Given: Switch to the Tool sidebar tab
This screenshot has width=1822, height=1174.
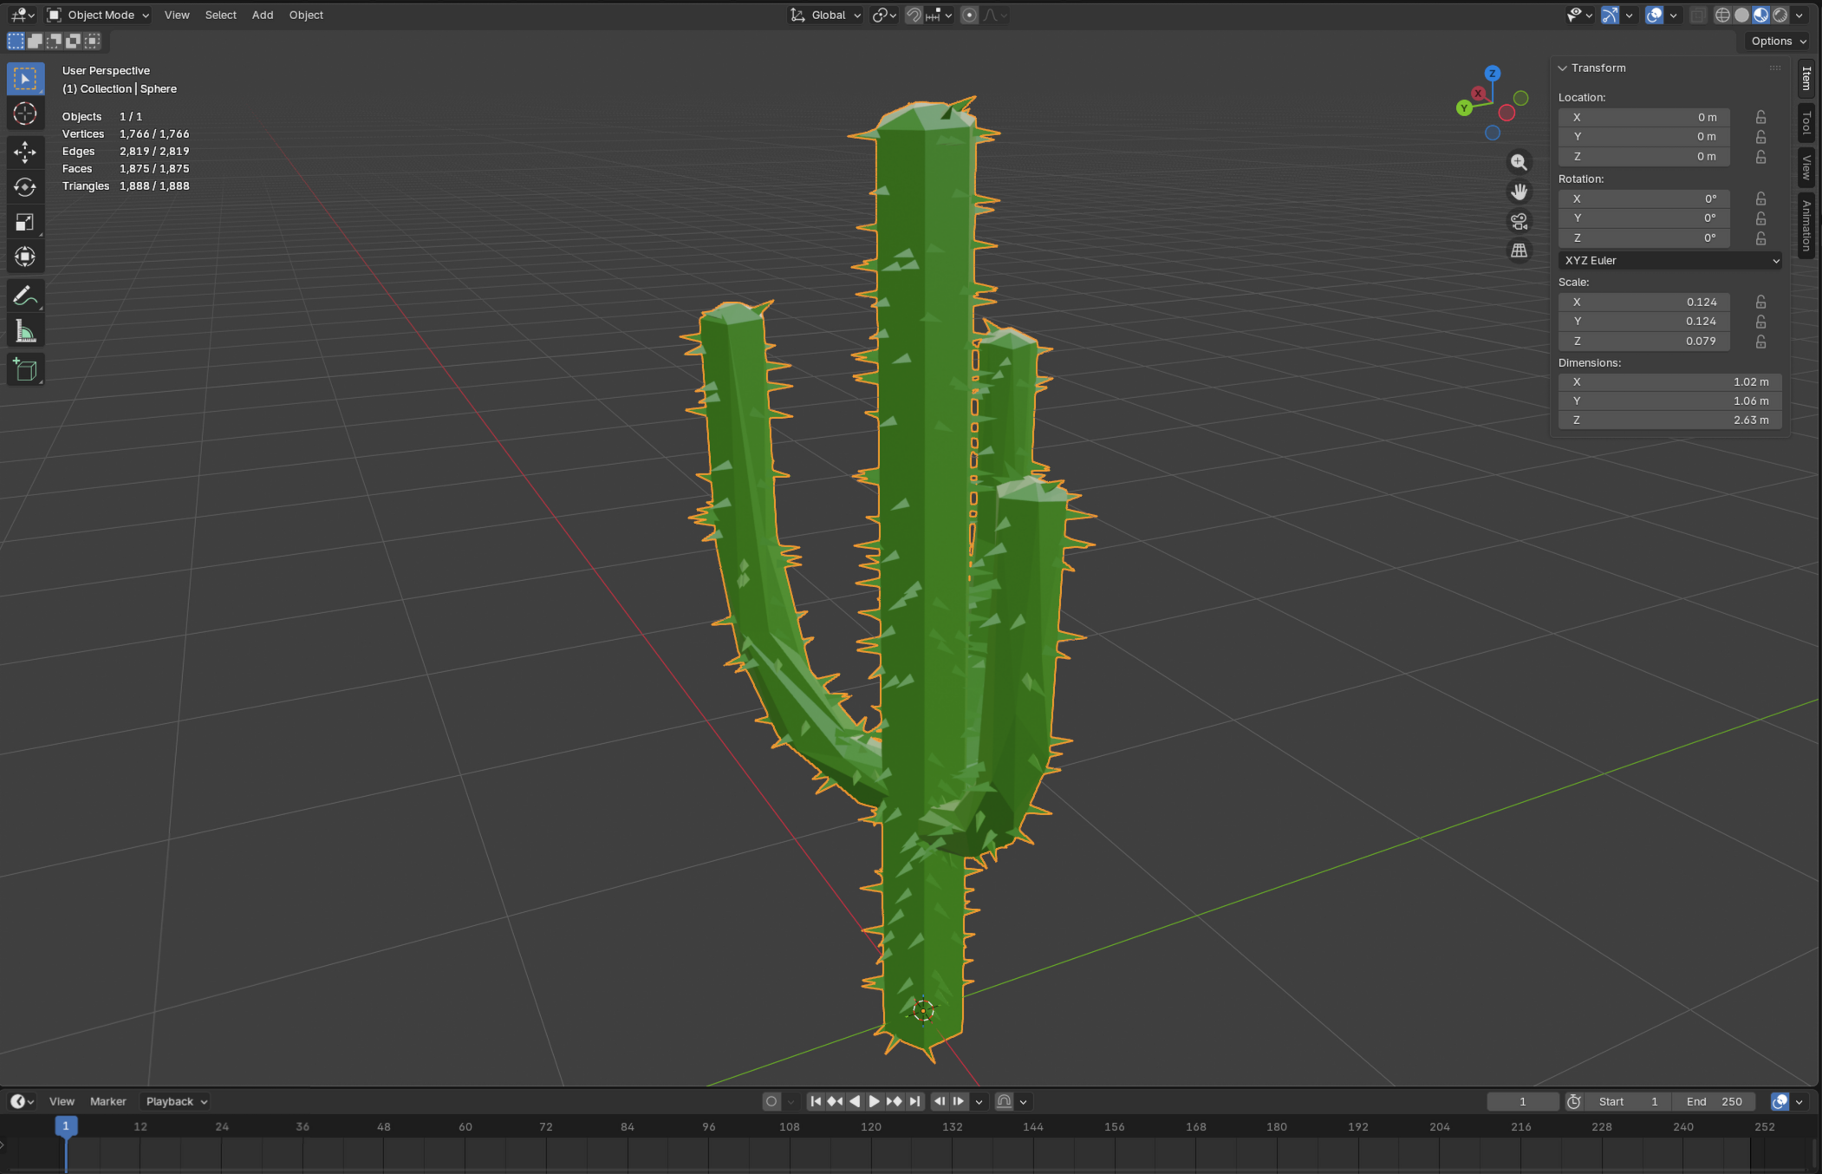Looking at the screenshot, I should click(x=1806, y=122).
